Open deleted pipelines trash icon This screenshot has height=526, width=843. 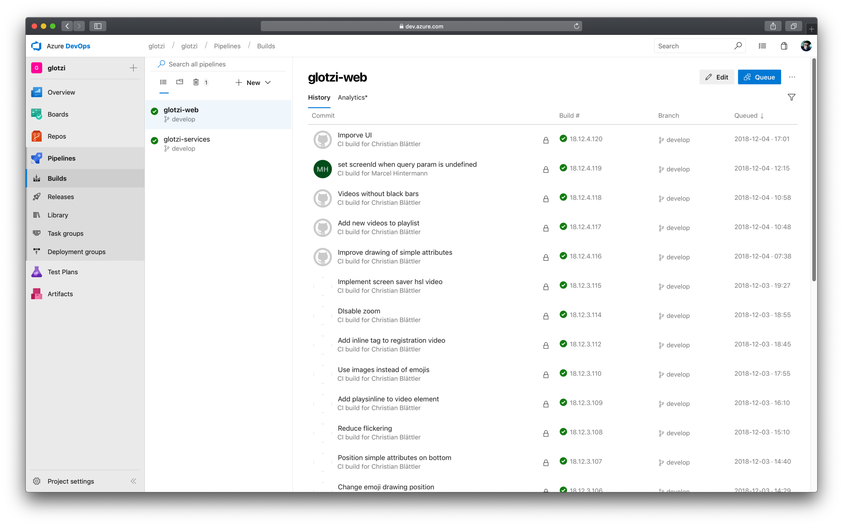tap(196, 82)
